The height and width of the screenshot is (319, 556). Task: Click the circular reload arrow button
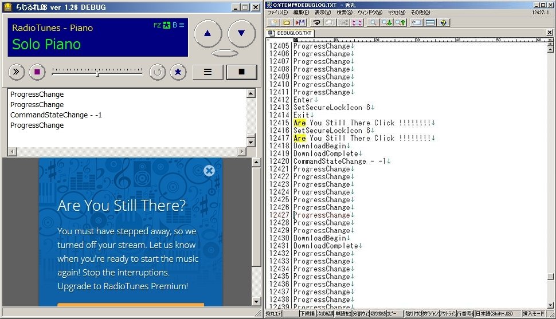click(x=158, y=72)
